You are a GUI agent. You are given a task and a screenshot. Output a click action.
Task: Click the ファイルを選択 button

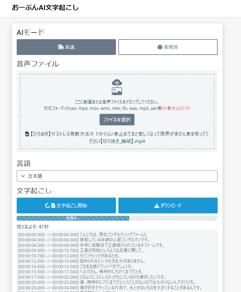(x=117, y=120)
